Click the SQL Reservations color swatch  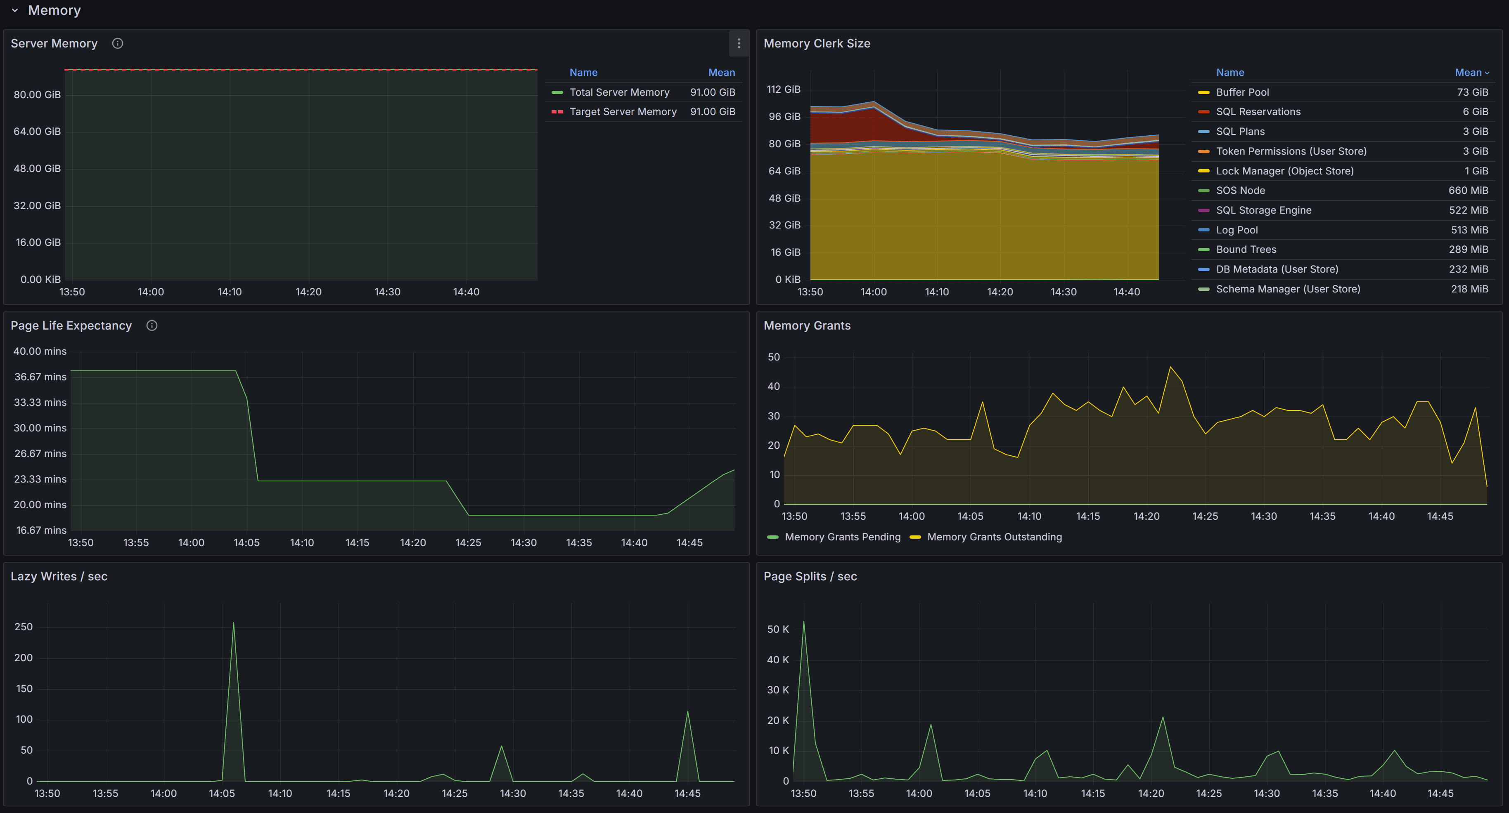click(x=1203, y=112)
